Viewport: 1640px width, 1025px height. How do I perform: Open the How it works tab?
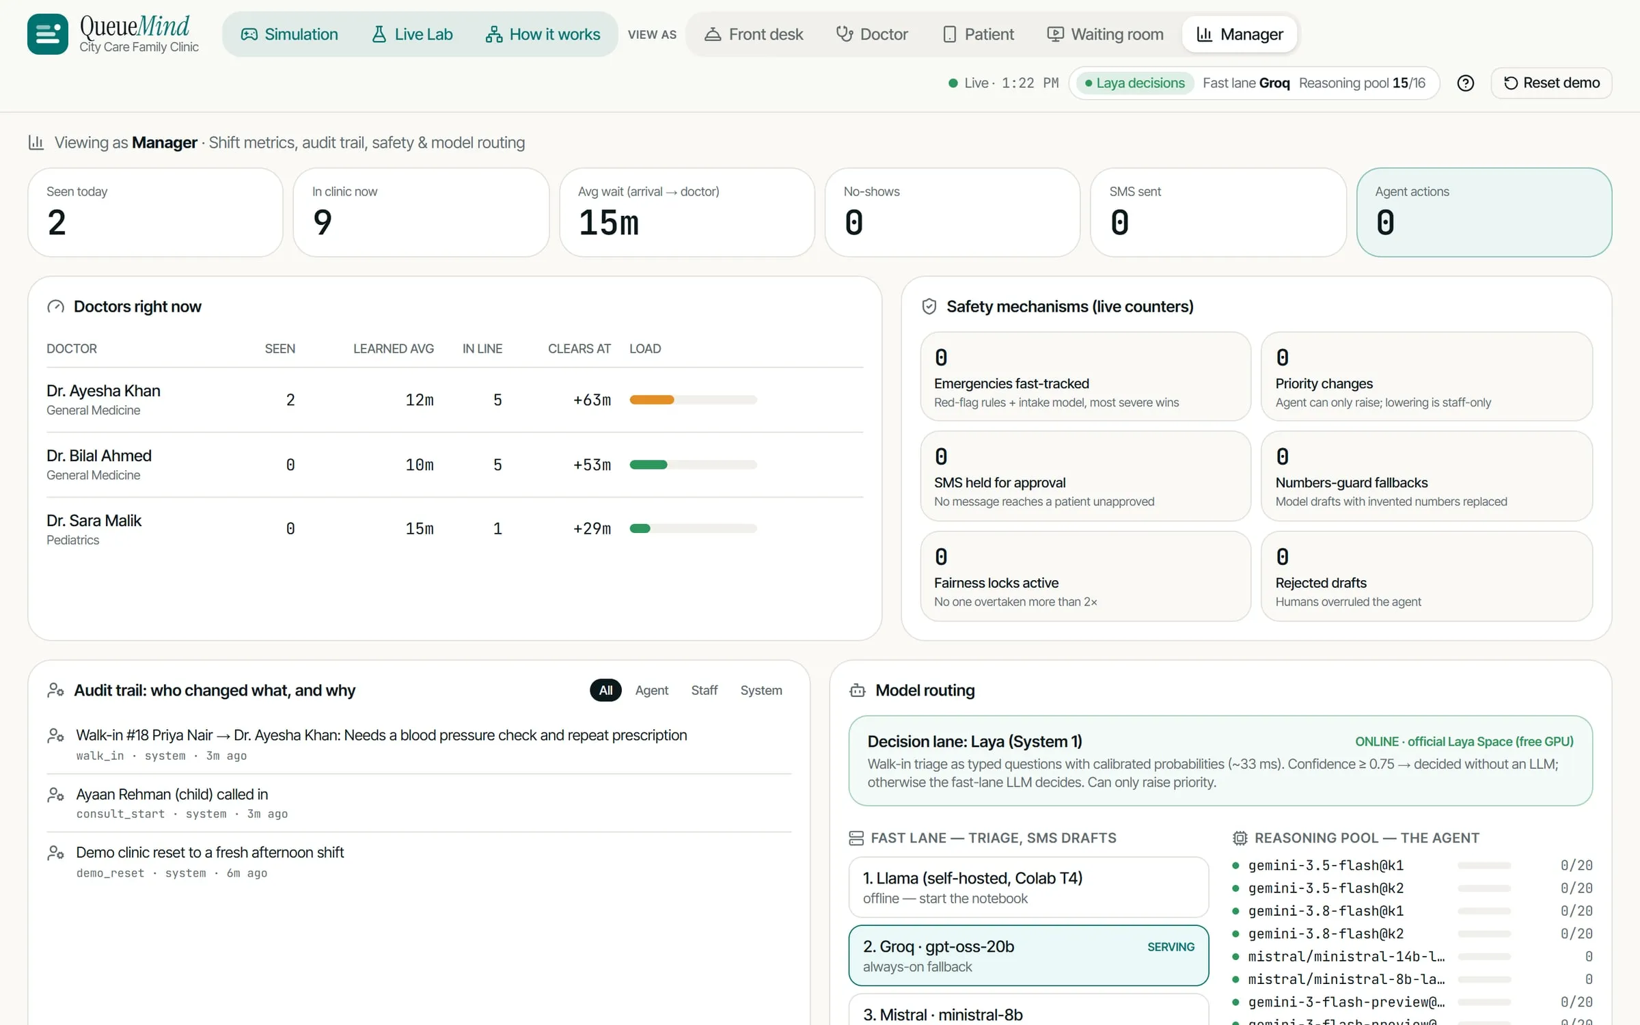click(543, 34)
